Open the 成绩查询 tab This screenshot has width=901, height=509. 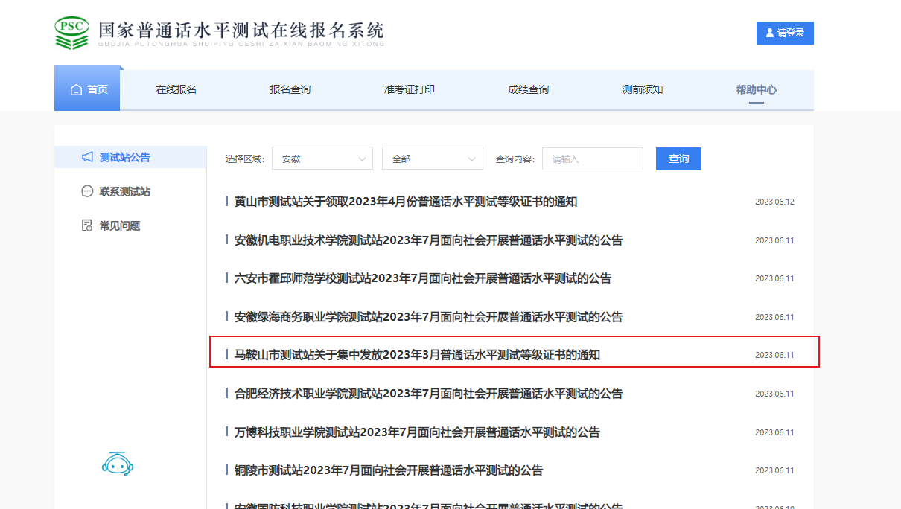pyautogui.click(x=529, y=89)
